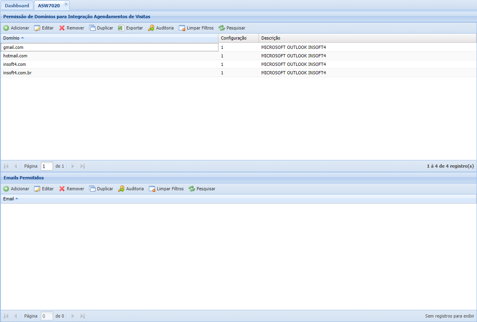Close the ASW7020 tab
This screenshot has height=322, width=477.
pyautogui.click(x=66, y=4)
